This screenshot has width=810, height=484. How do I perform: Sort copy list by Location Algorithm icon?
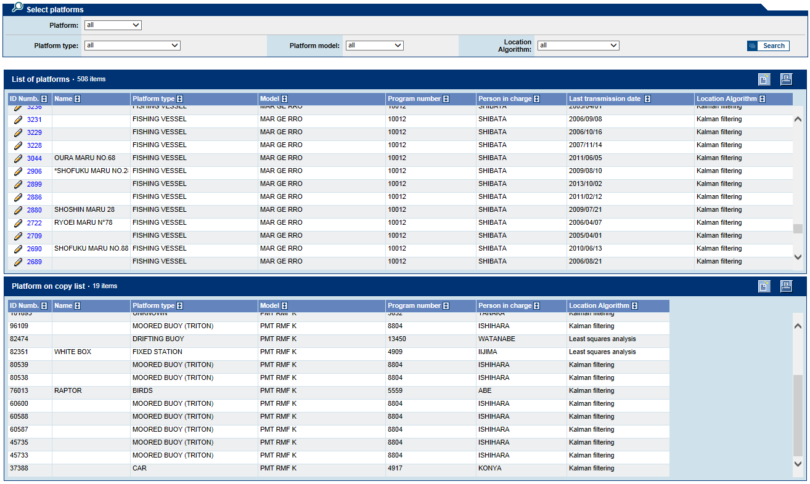pyautogui.click(x=635, y=306)
